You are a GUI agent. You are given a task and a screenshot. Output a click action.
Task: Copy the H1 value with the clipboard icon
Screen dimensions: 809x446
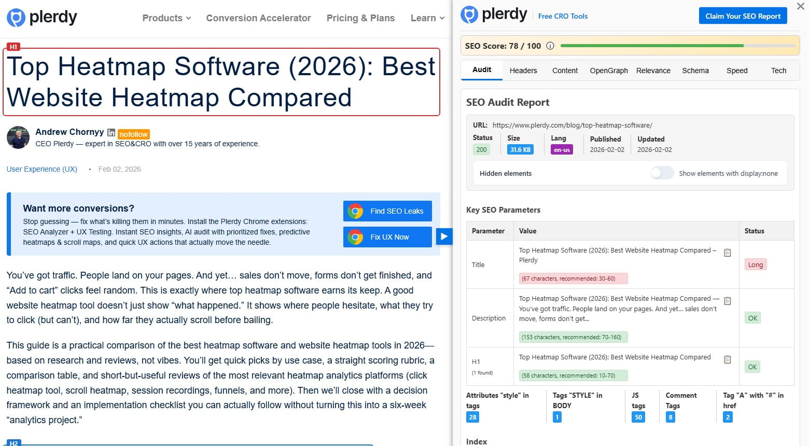click(727, 358)
